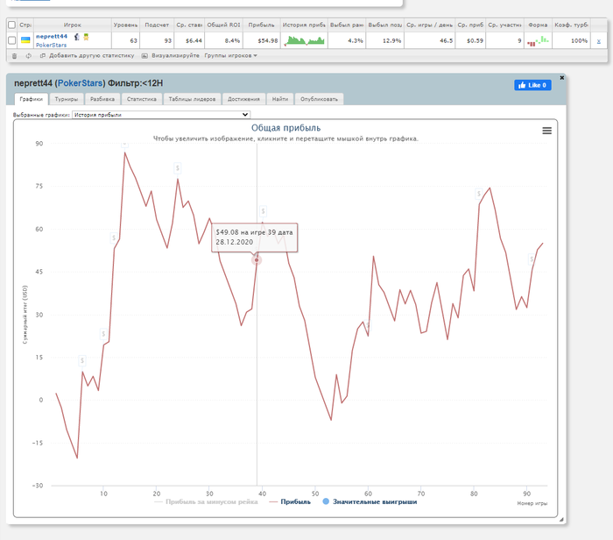
Task: Click the panel resize handle at bottom-right corner
Action: pyautogui.click(x=561, y=520)
